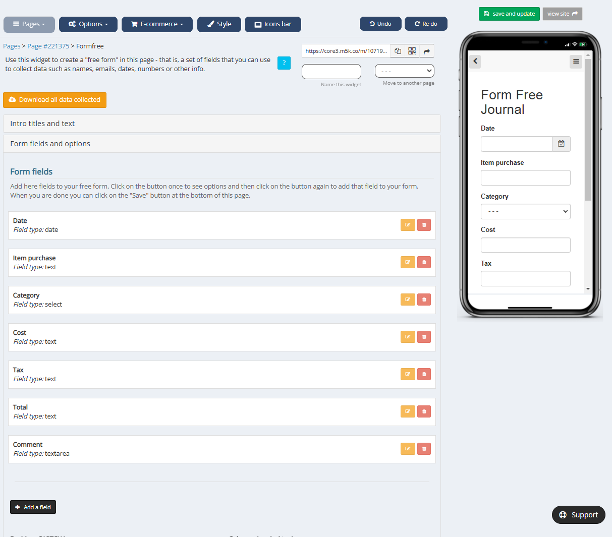Expand the Intro titles and text section
The image size is (612, 537).
pyautogui.click(x=222, y=124)
